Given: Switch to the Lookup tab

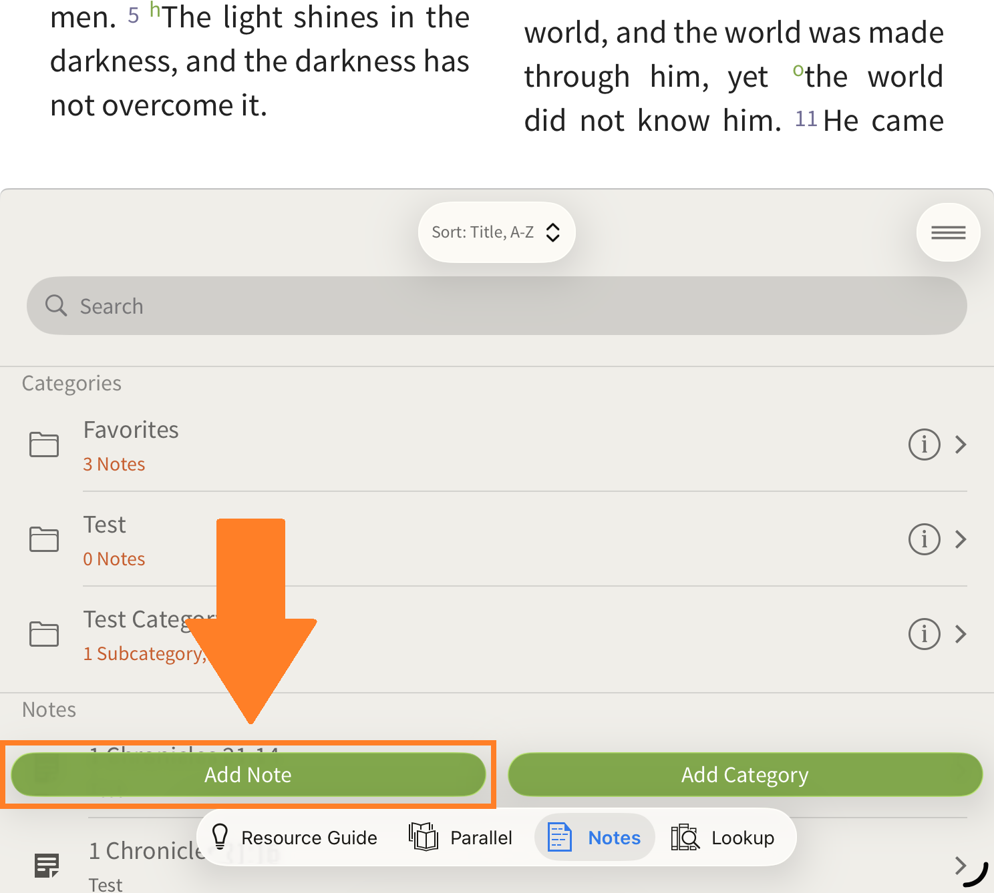Looking at the screenshot, I should coord(723,838).
